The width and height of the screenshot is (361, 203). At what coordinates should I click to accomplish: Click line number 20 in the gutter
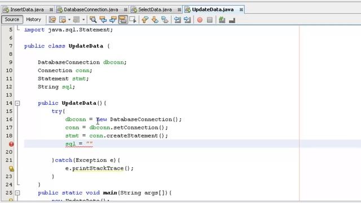coord(9,152)
